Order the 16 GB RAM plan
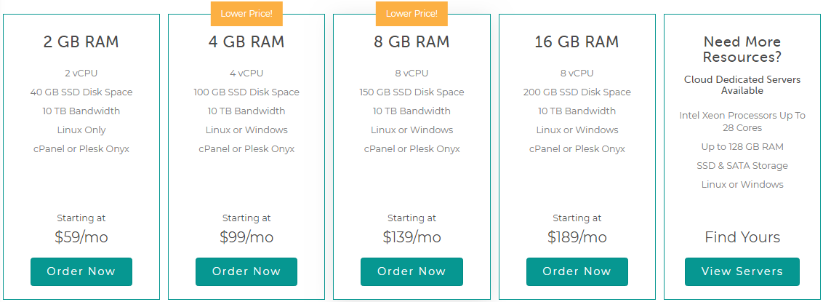Image resolution: width=823 pixels, height=302 pixels. tap(577, 271)
